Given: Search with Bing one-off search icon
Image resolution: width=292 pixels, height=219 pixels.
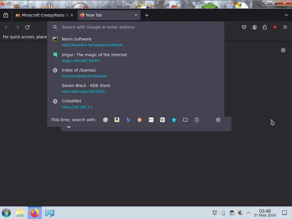Looking at the screenshot, I should coord(128,120).
